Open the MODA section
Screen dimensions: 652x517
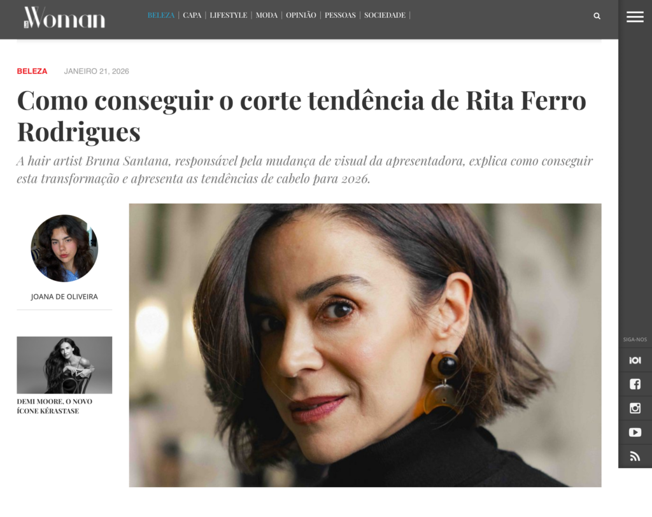[x=267, y=15]
